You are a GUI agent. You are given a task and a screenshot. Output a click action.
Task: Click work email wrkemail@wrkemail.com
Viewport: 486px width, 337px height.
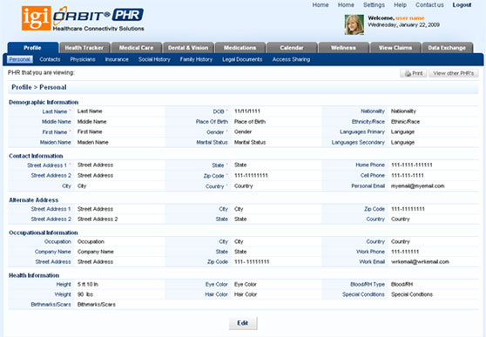[x=420, y=261]
